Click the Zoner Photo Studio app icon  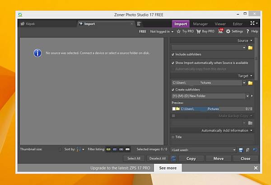click(20, 15)
